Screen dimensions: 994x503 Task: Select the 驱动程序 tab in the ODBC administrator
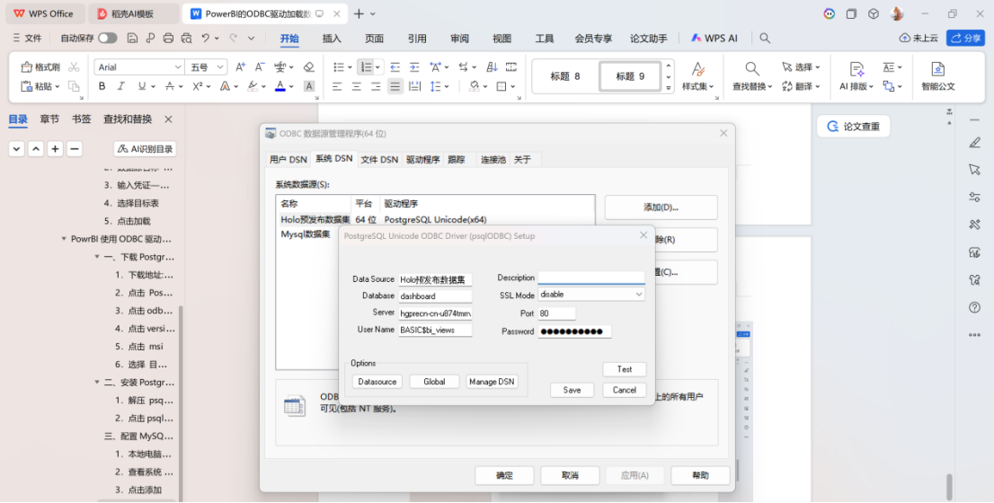pos(422,160)
